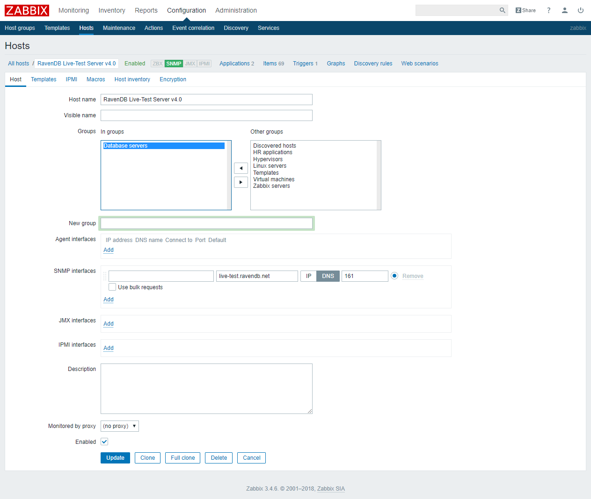This screenshot has width=591, height=499.
Task: Go to Event correlation
Action: tap(193, 28)
